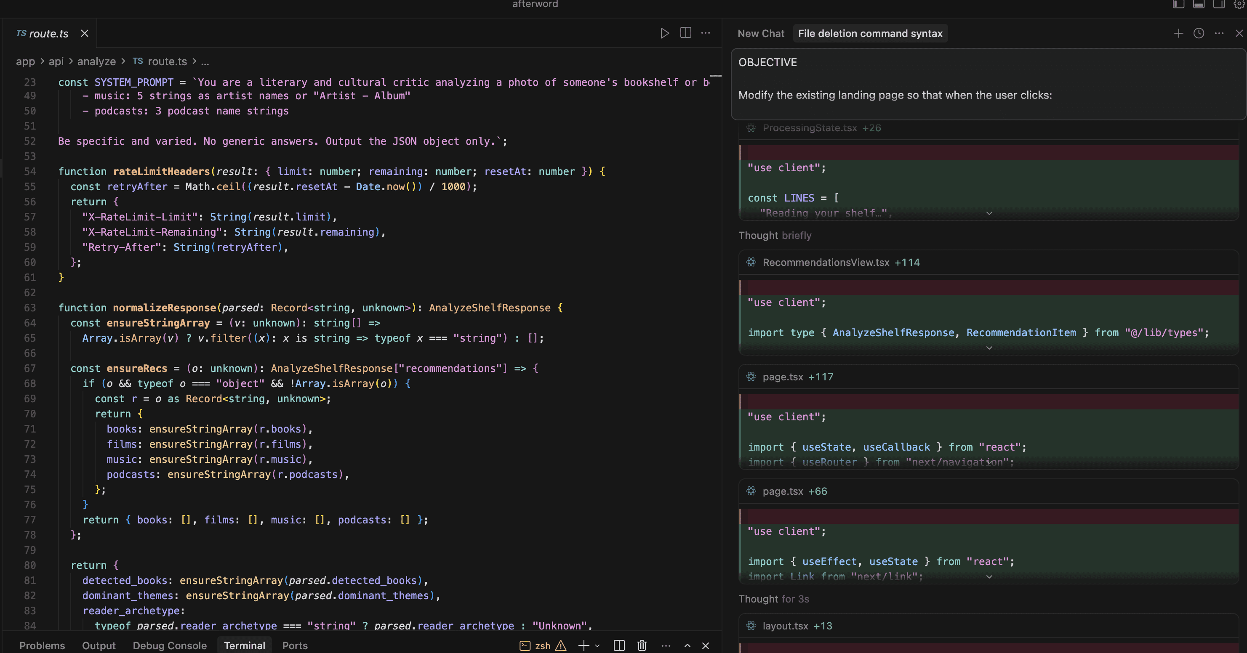This screenshot has width=1247, height=653.
Task: Add new terminal with plus icon
Action: tap(584, 645)
